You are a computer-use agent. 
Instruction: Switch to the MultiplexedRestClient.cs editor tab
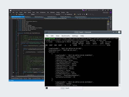click(x=66, y=17)
